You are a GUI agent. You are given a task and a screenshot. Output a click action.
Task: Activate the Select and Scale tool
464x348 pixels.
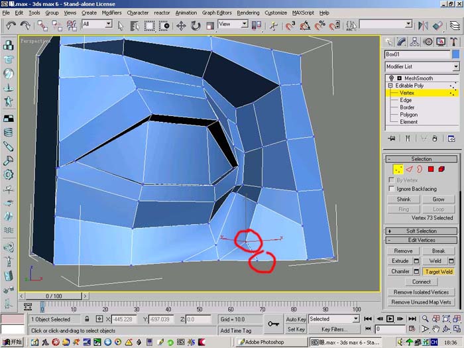[210, 26]
